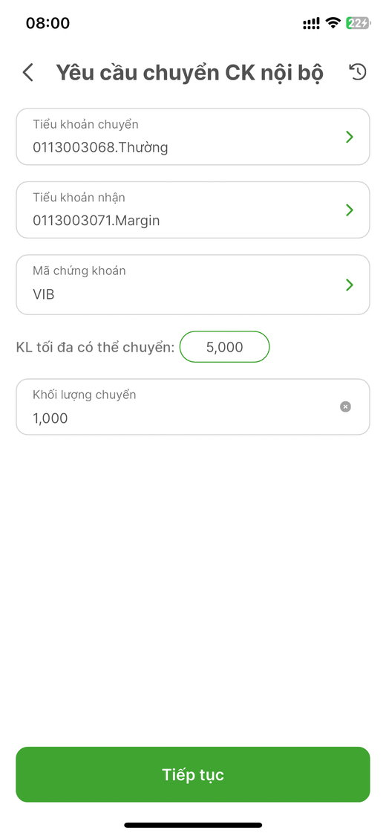Expand the Tiểu khoản nhận chevron
Image resolution: width=386 pixels, height=836 pixels.
point(350,210)
